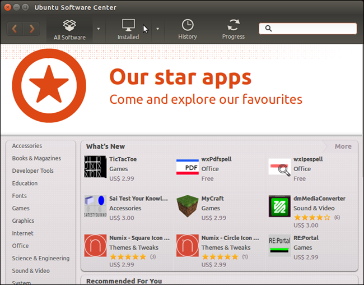Open the Progress view

[x=234, y=30]
